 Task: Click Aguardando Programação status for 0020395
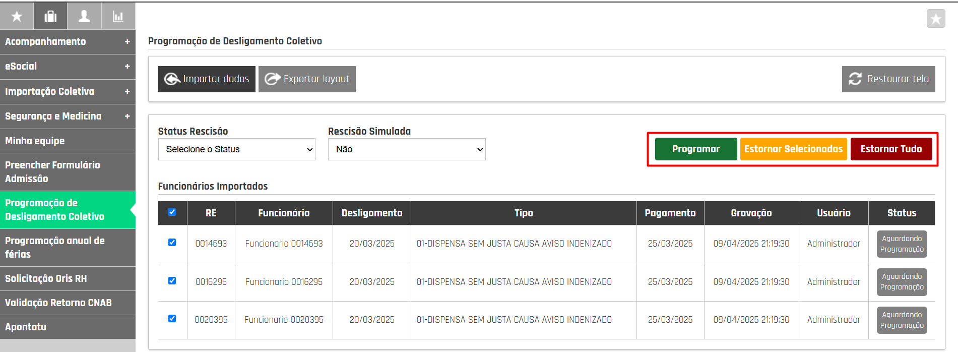(902, 320)
